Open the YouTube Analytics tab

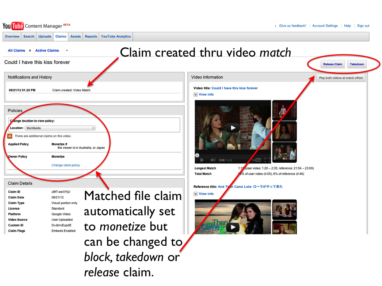[x=116, y=36]
